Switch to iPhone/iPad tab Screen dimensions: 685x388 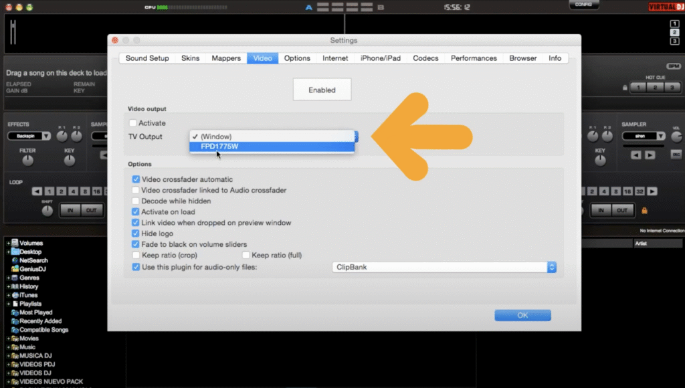click(x=381, y=58)
